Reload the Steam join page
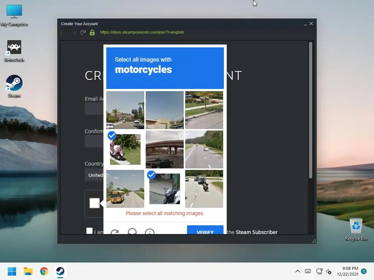This screenshot has height=280, width=374. pyautogui.click(x=83, y=32)
